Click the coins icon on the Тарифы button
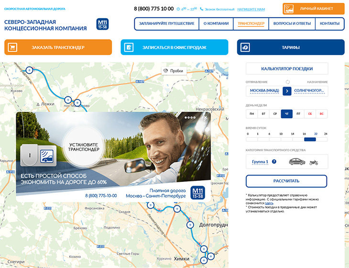Screen dimensions: 349x268 (x=245, y=47)
